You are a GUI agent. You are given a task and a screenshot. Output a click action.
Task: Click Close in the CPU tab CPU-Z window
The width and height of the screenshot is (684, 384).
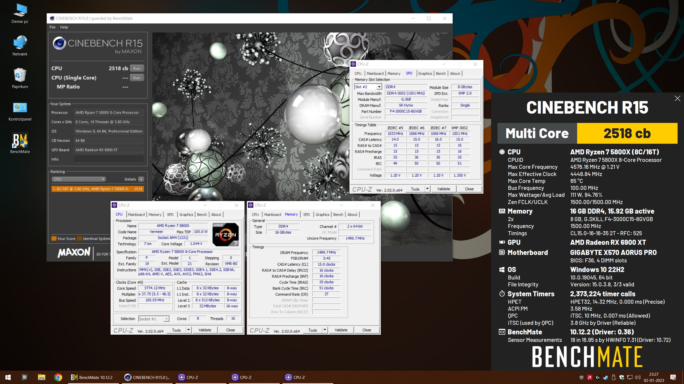(230, 330)
